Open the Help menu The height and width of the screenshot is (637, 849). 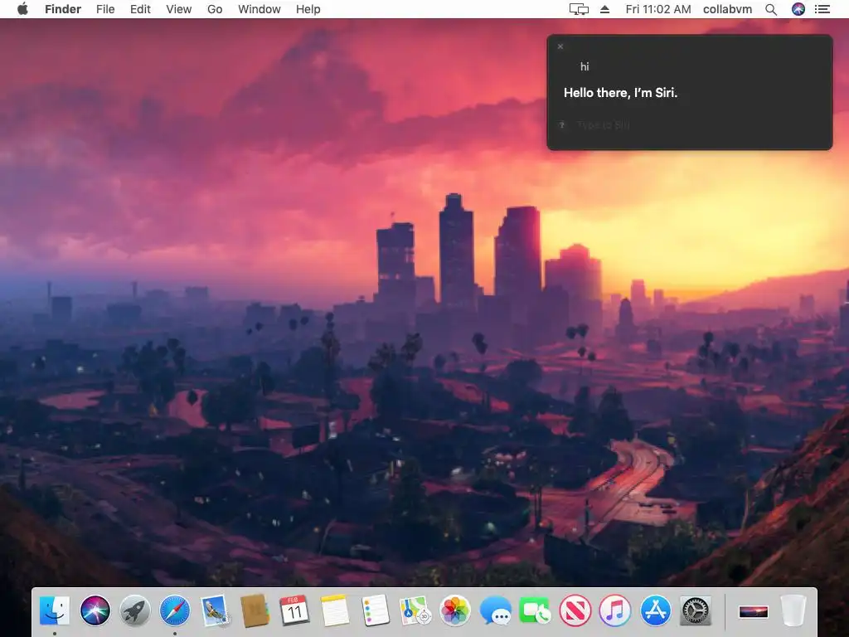[308, 9]
